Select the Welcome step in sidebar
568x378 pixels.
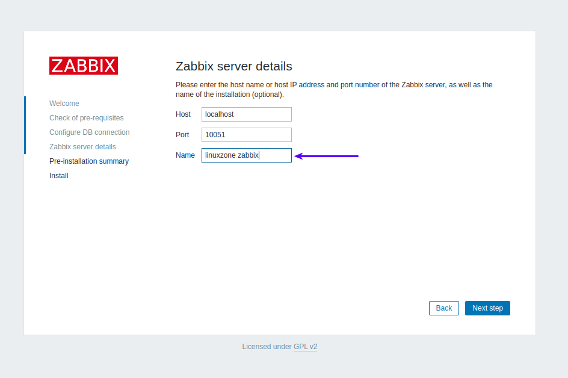tap(64, 104)
